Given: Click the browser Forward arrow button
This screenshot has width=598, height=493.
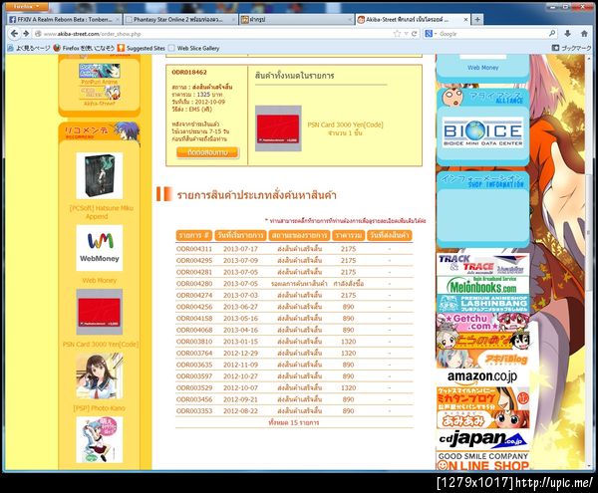Looking at the screenshot, I should pyautogui.click(x=26, y=34).
